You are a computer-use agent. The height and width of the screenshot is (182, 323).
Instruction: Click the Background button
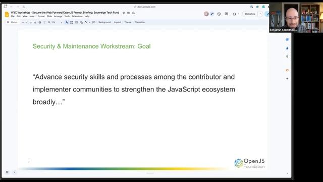(x=104, y=22)
